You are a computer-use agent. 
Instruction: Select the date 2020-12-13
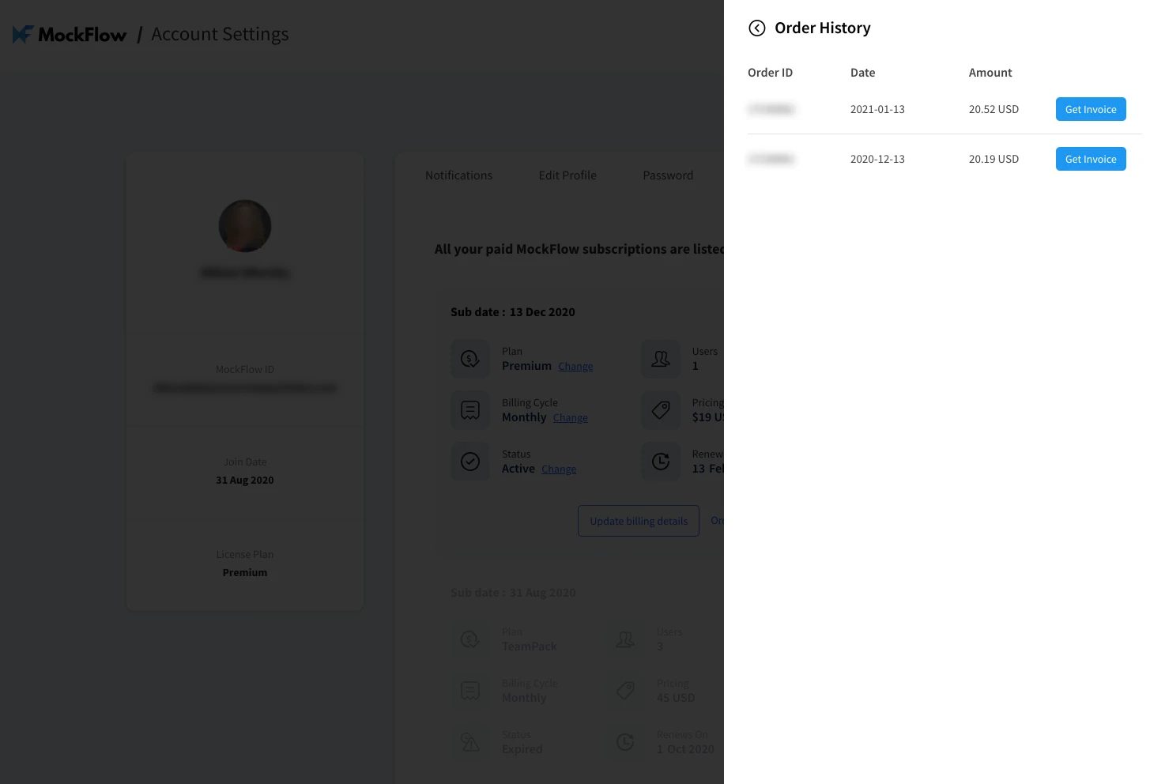coord(877,159)
